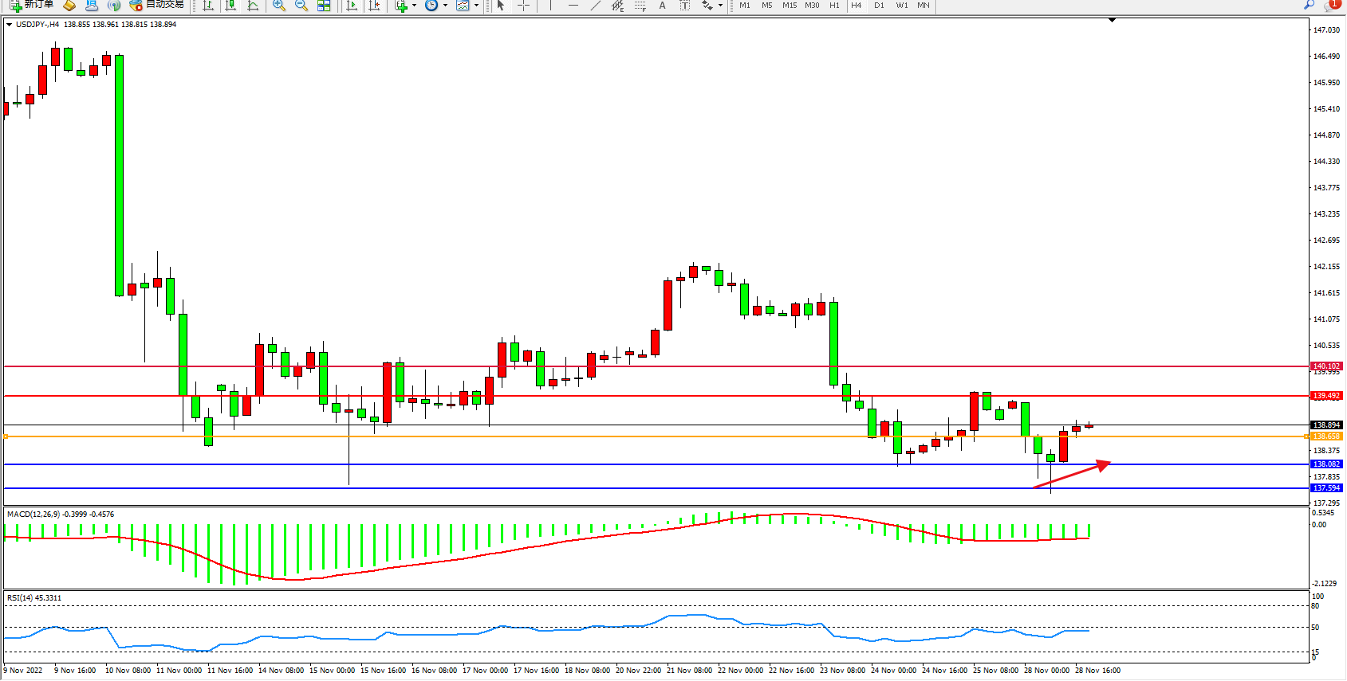Pick the trendline drawing tool
This screenshot has height=681, width=1347.
(x=595, y=6)
